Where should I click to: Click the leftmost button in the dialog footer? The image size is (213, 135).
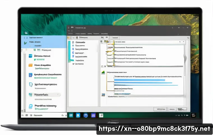tap(161, 109)
